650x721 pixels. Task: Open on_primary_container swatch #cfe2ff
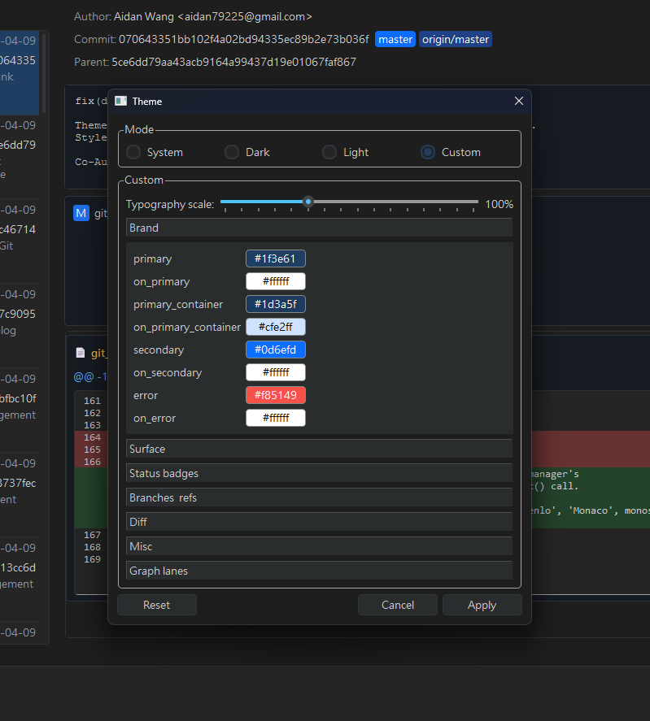coord(275,327)
